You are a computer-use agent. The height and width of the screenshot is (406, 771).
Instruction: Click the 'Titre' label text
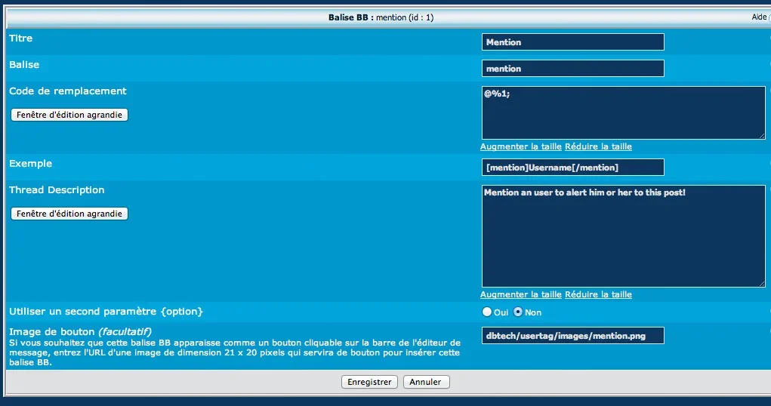coord(20,38)
